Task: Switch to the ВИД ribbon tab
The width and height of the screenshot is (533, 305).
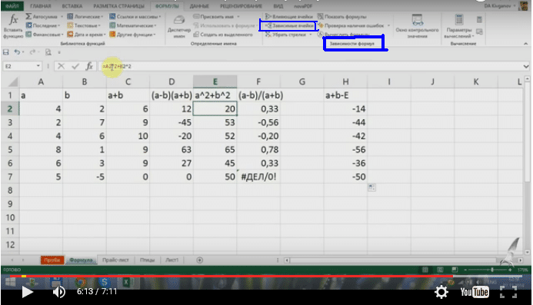Action: click(278, 6)
